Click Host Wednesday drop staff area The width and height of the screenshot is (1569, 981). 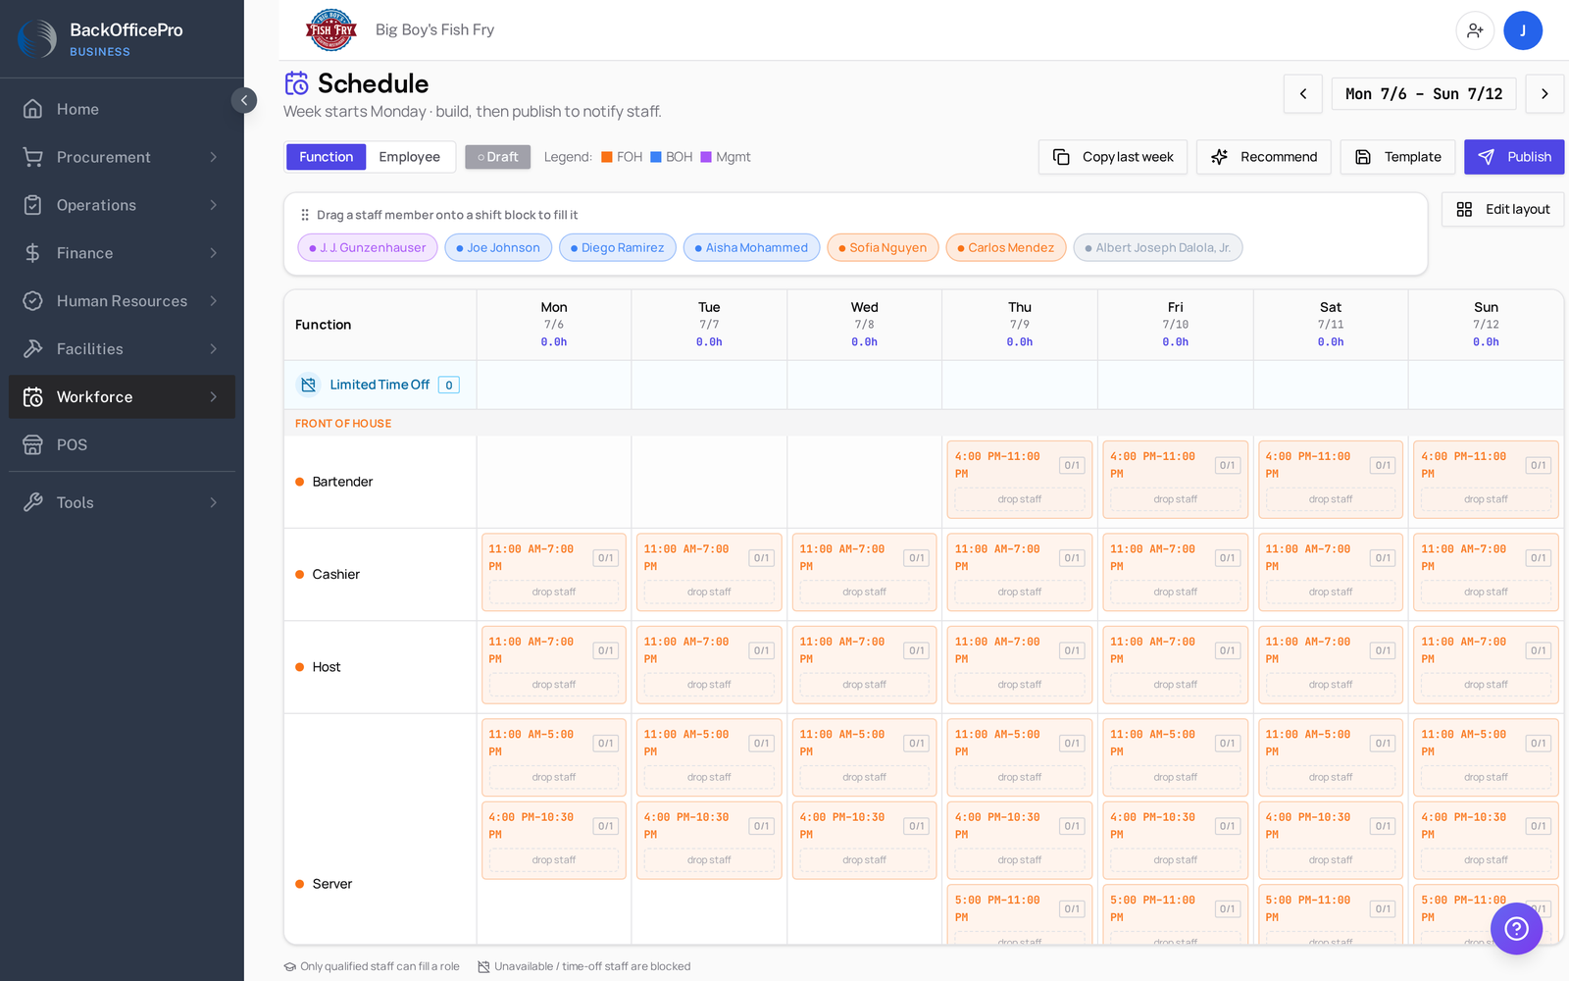pyautogui.click(x=864, y=685)
